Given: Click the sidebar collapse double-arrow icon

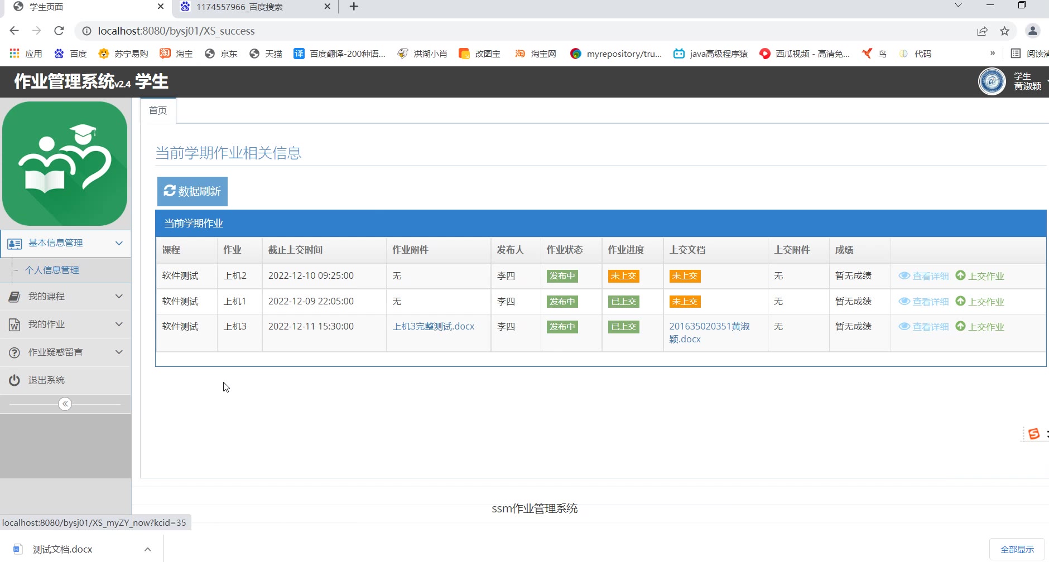Looking at the screenshot, I should click(x=65, y=404).
